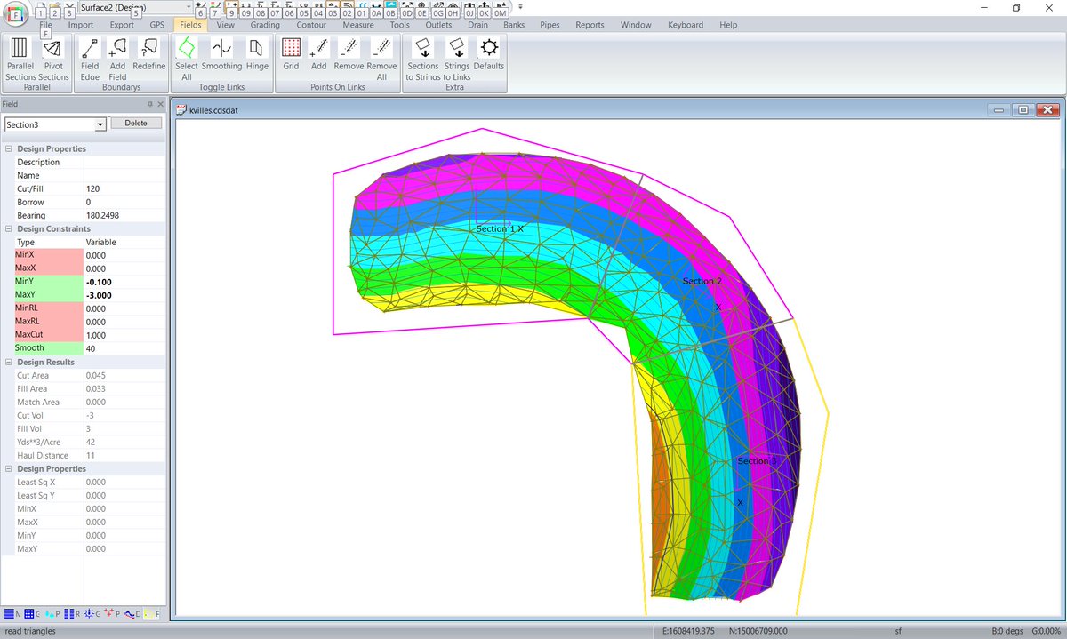1067x639 pixels.
Task: Edit the MaxCut value 1.000
Action: pos(124,335)
